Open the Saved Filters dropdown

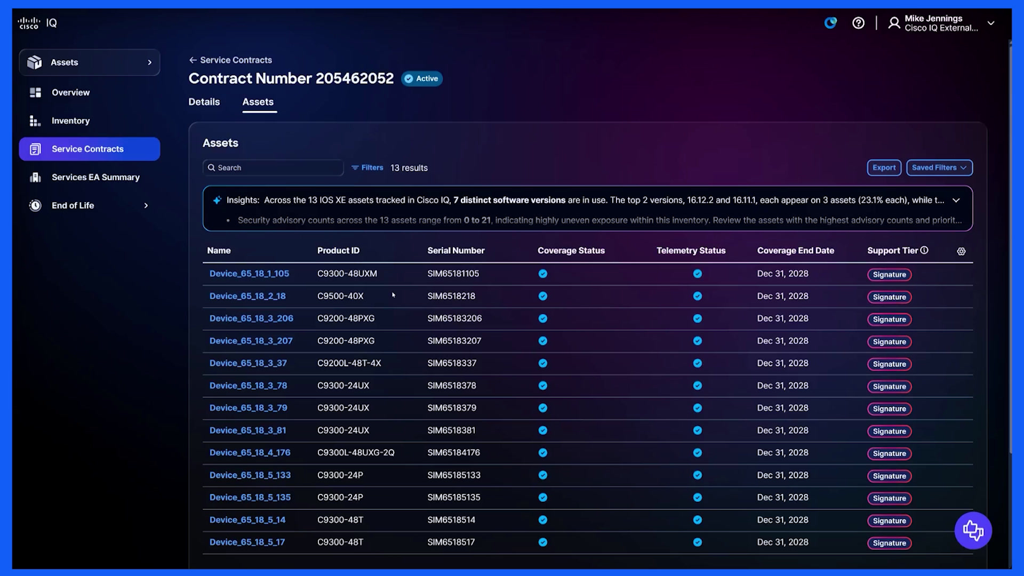[939, 167]
